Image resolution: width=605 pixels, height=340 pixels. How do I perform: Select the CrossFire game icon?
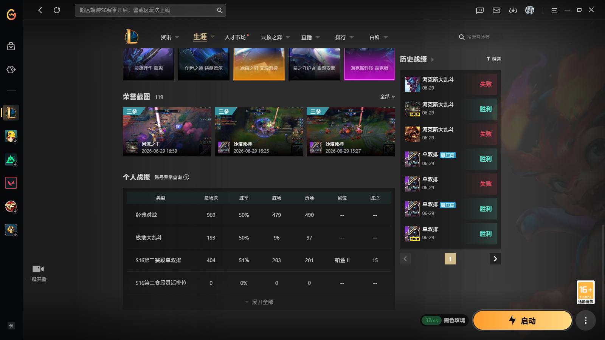tap(11, 206)
